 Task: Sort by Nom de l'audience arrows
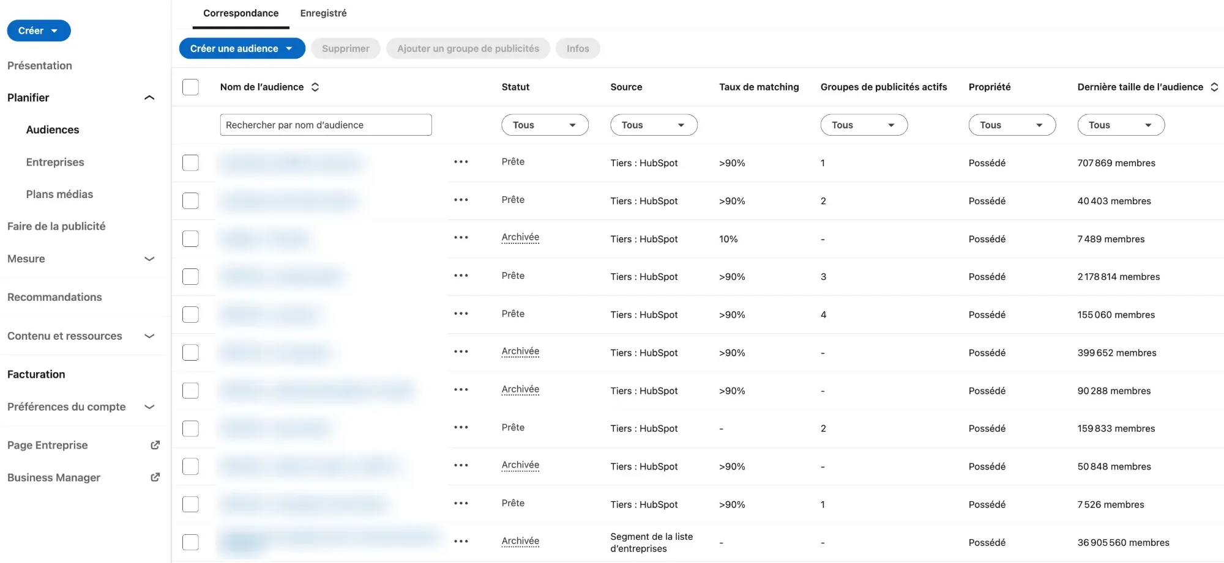(x=315, y=87)
